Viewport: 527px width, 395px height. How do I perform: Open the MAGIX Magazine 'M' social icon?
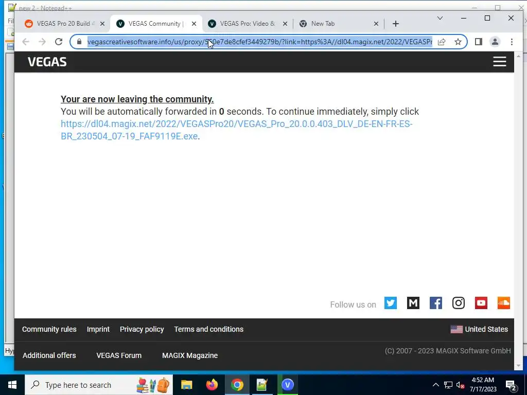click(413, 303)
